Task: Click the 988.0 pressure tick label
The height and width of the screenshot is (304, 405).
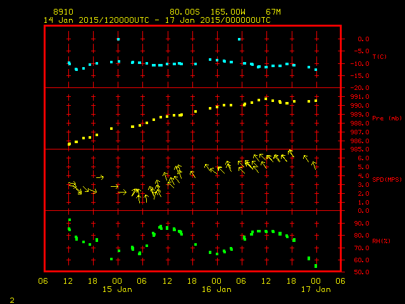Action: tap(359, 123)
